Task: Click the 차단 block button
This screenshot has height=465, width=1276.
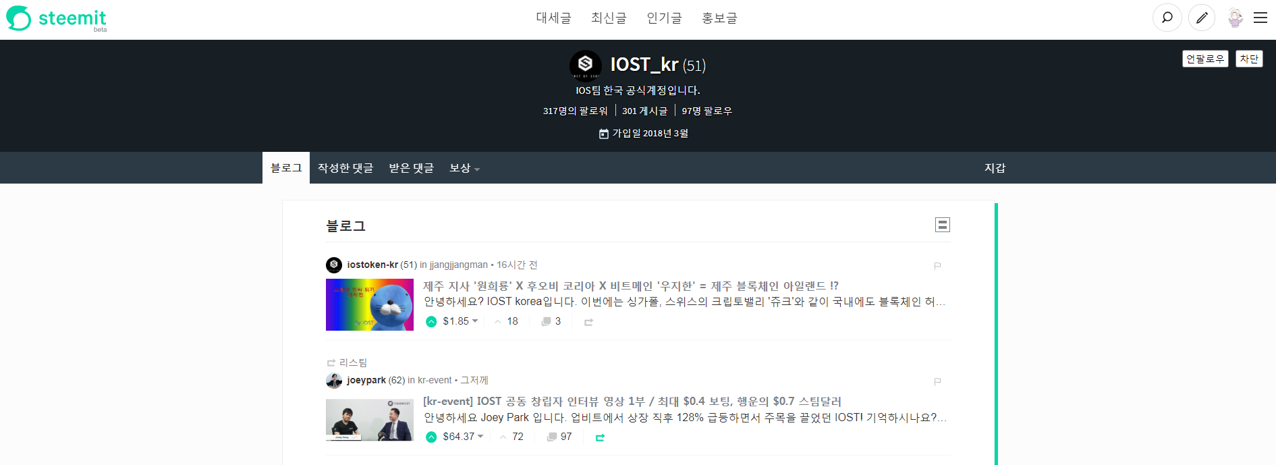Action: [x=1249, y=59]
